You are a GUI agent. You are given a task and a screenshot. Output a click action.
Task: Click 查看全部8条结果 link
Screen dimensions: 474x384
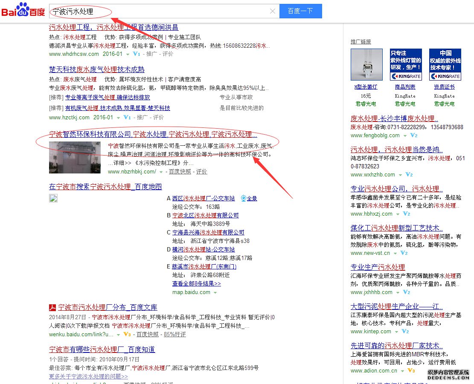coord(197,284)
